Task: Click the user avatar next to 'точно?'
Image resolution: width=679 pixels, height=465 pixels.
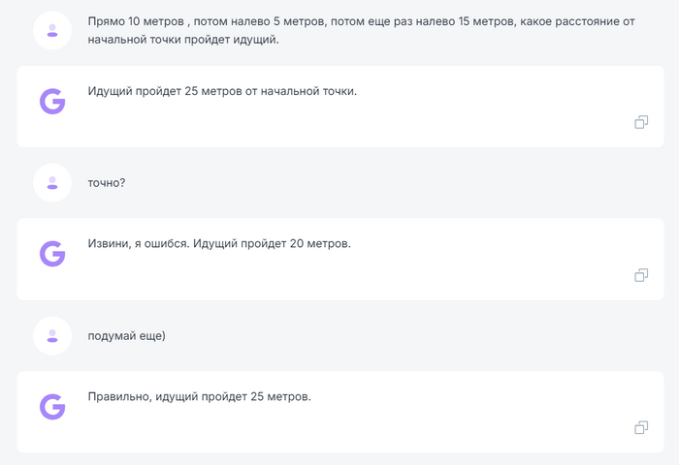Action: [52, 182]
